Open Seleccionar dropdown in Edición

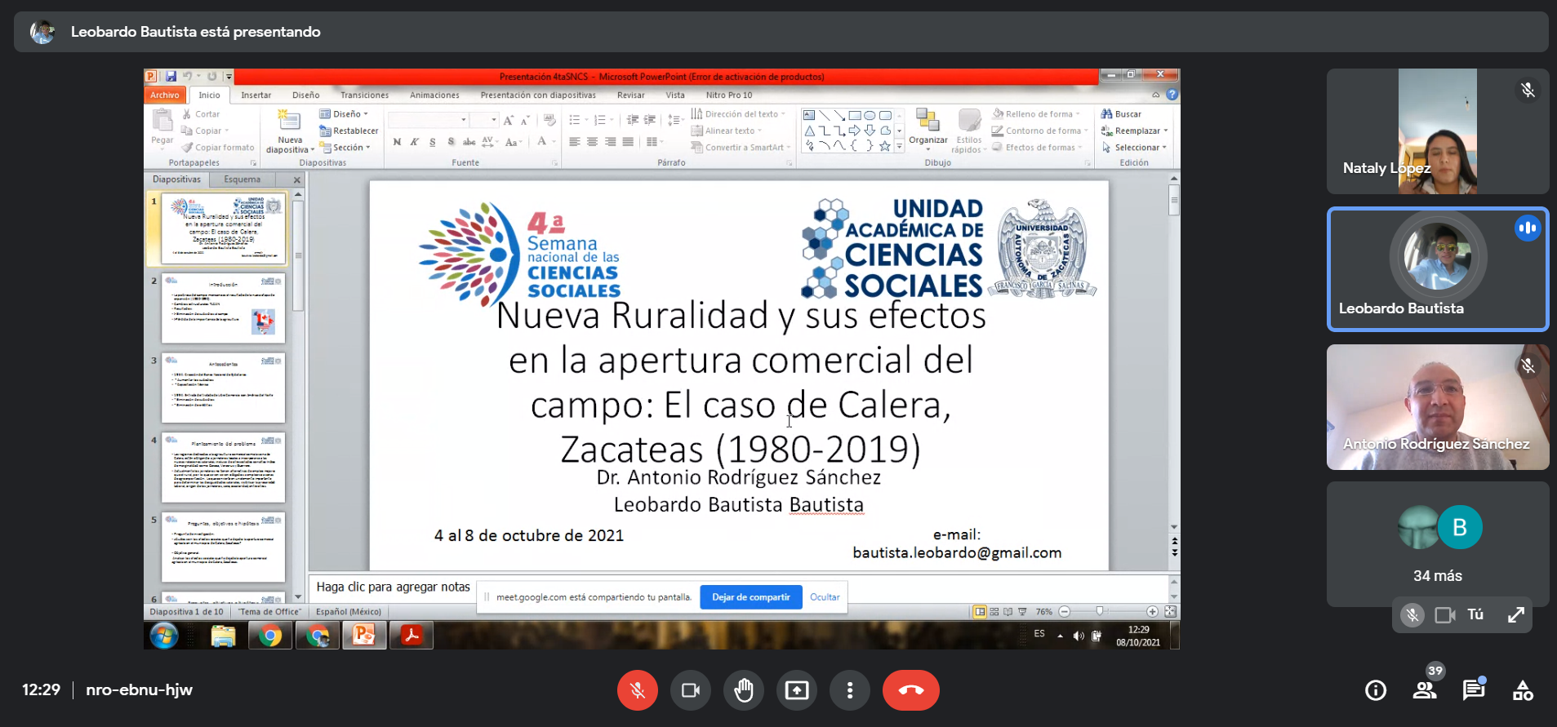click(x=1134, y=148)
